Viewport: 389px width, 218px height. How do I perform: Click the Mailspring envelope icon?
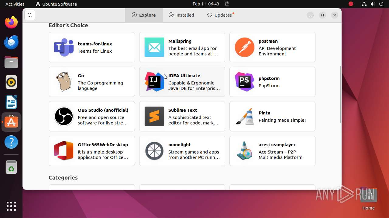(x=154, y=47)
